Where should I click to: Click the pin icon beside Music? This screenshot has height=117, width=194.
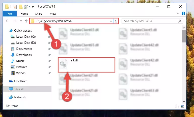point(49,61)
